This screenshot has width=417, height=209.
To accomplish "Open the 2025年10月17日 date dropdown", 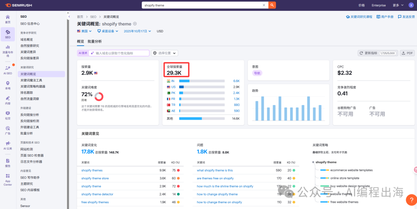I will pyautogui.click(x=137, y=31).
